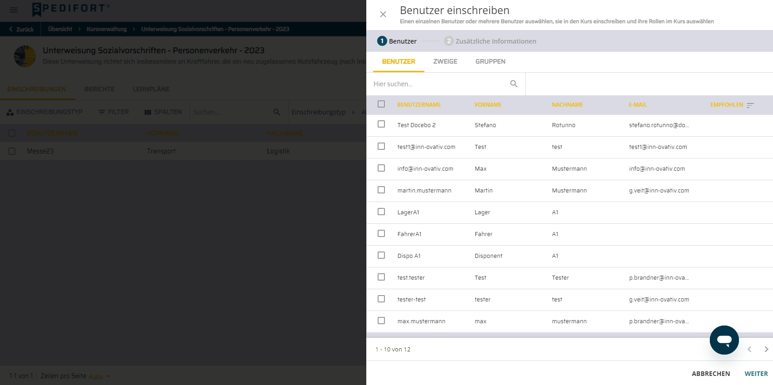Click the Weiter button
Image resolution: width=773 pixels, height=385 pixels.
coord(756,374)
